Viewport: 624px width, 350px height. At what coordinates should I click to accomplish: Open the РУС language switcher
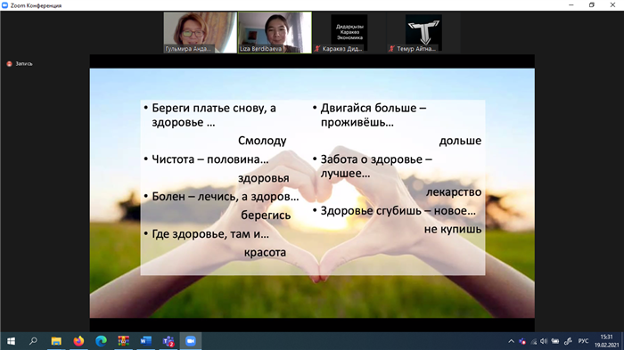(x=583, y=341)
